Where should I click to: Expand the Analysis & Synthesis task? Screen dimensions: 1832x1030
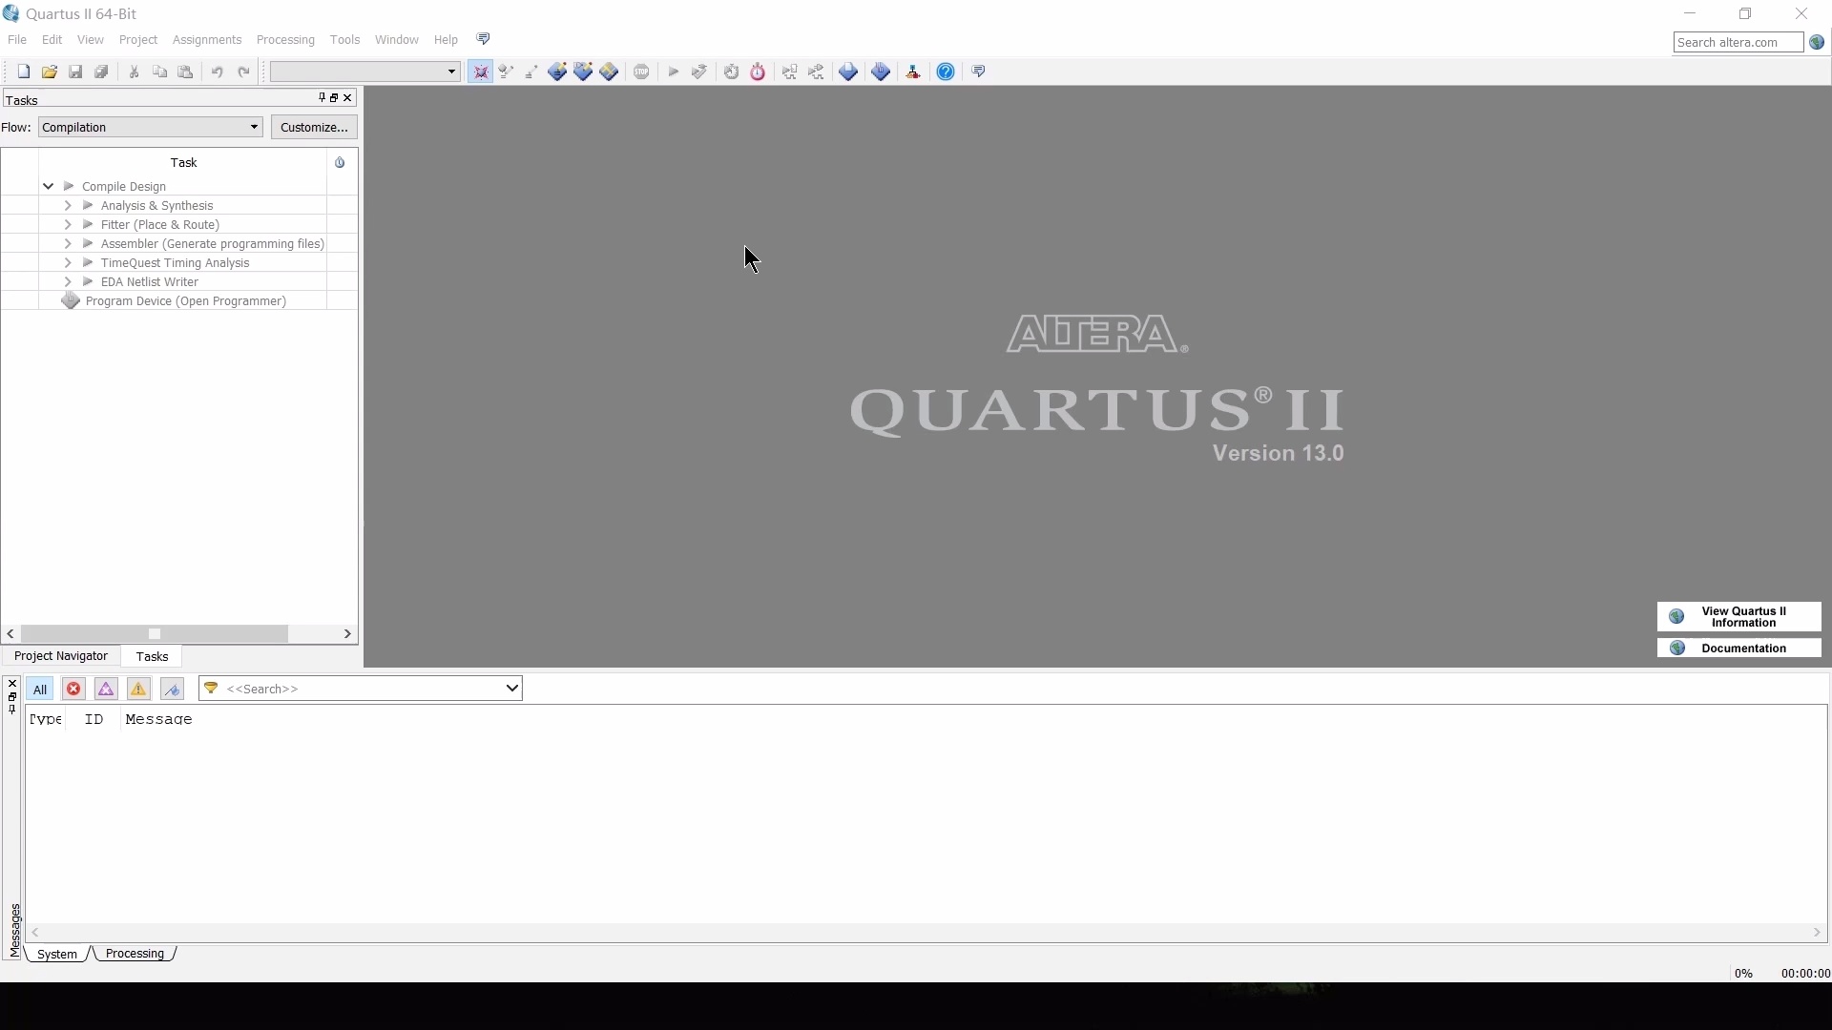[68, 206]
